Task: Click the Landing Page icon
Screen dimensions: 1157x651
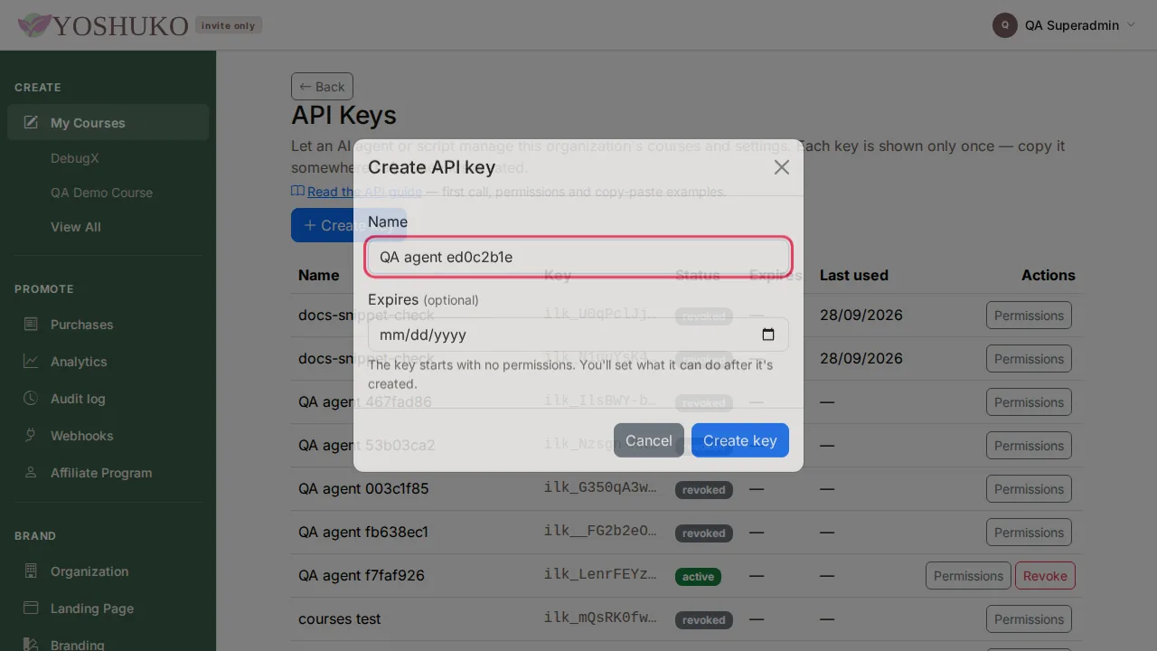Action: 31,608
